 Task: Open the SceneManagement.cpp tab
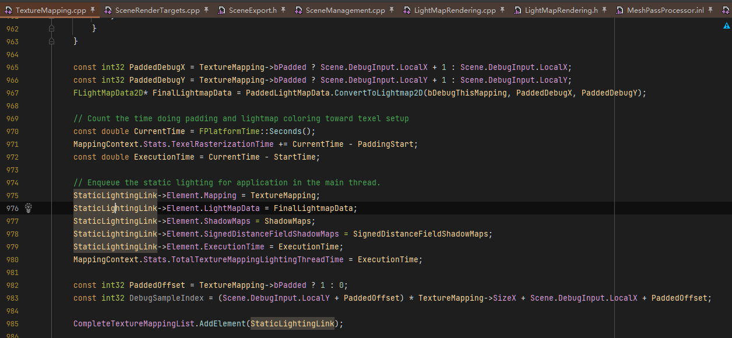click(x=346, y=10)
